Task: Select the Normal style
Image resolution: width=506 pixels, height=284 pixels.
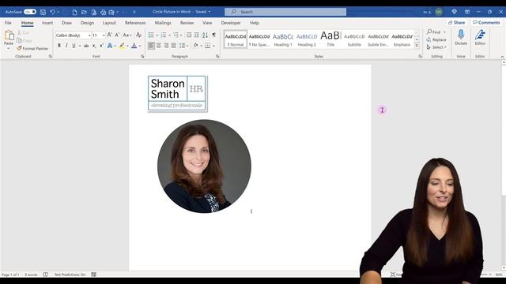Action: click(236, 39)
